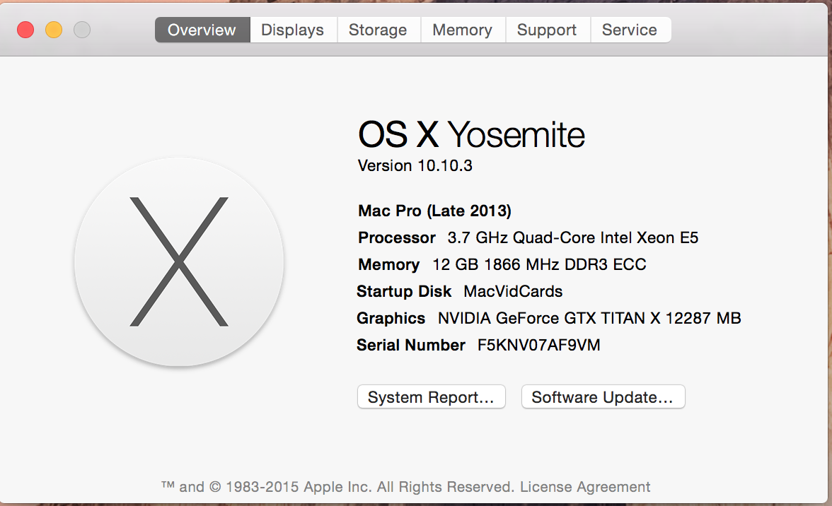The width and height of the screenshot is (832, 506).
Task: Click the System Report button
Action: (431, 397)
